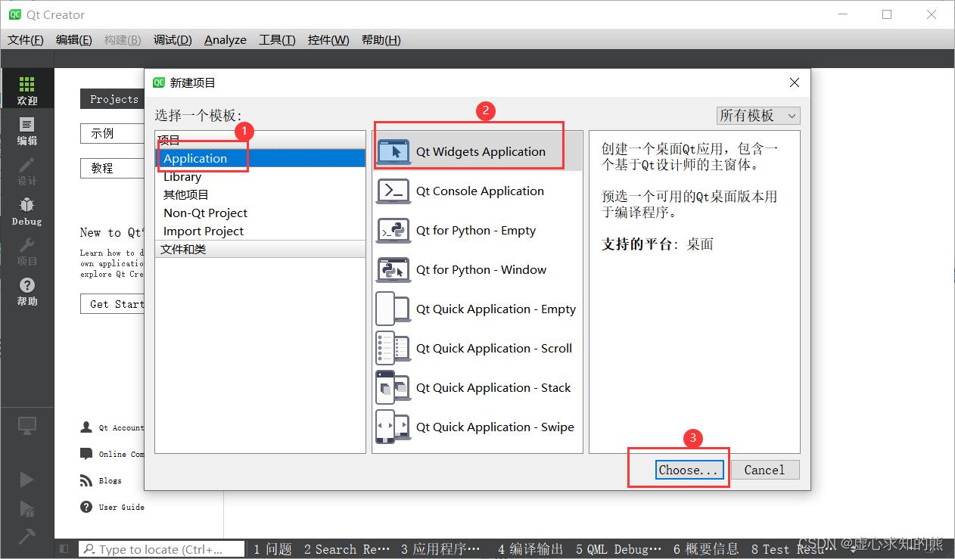The image size is (955, 559).
Task: Open the 所有模板 template filter dropdown
Action: pyautogui.click(x=758, y=116)
